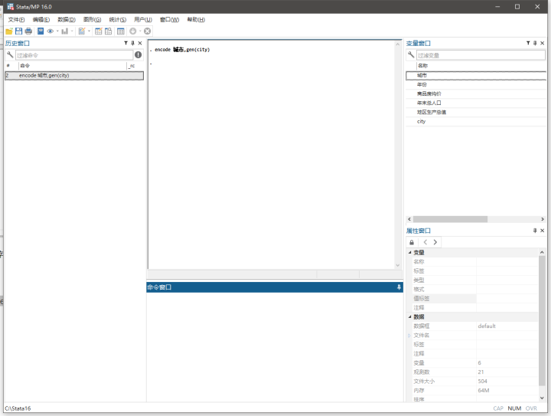551x416 pixels.
Task: Open the 图形(G) menu
Action: [x=92, y=20]
